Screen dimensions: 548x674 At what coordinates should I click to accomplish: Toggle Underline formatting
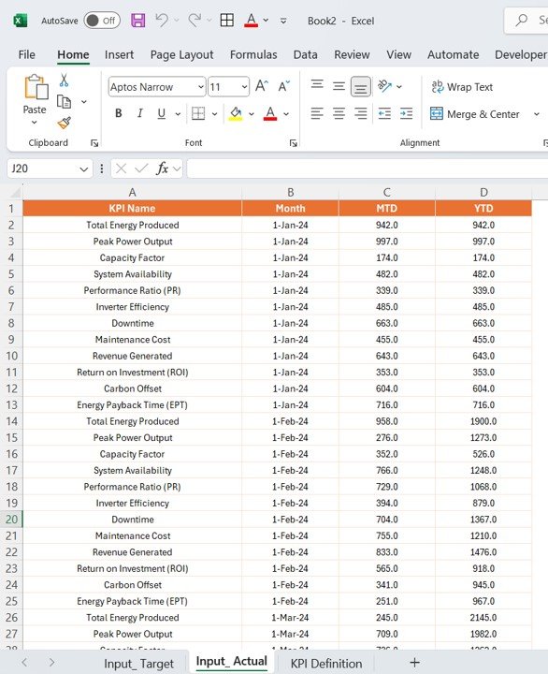pyautogui.click(x=162, y=113)
